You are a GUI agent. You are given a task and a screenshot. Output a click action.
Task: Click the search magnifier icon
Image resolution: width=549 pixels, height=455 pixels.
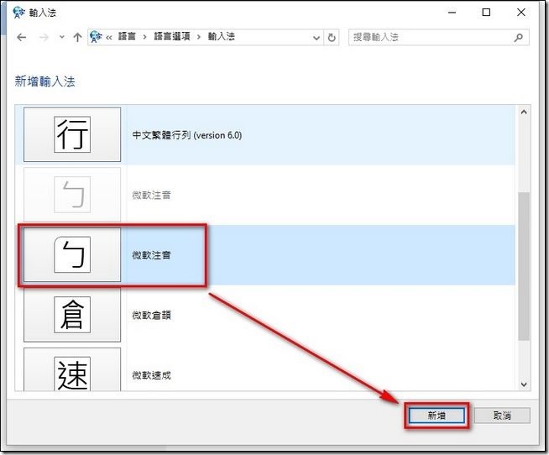coord(519,37)
